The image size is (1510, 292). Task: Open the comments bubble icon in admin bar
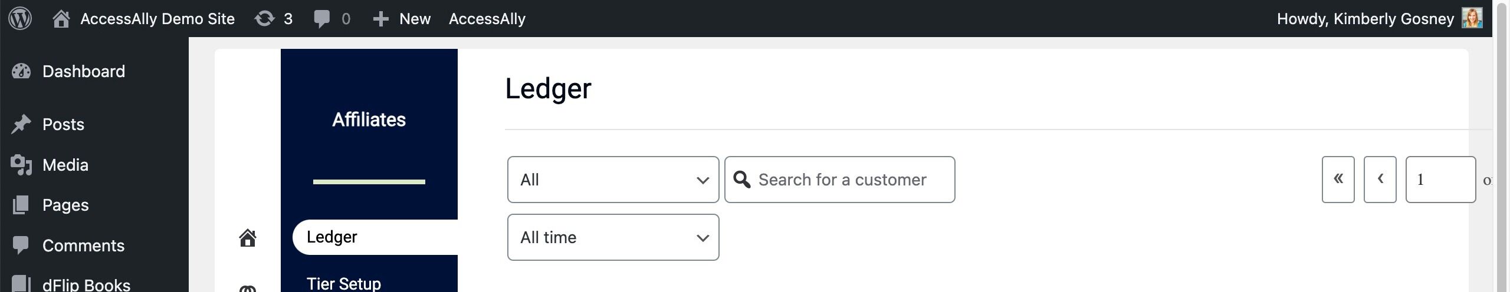point(321,19)
